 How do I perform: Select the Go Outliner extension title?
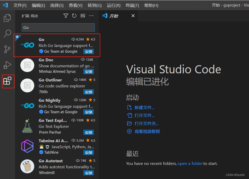tap(50, 80)
